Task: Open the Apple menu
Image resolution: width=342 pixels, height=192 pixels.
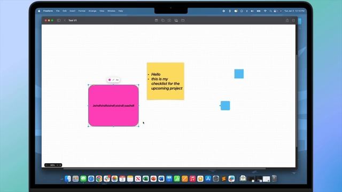Action: [x=39, y=11]
